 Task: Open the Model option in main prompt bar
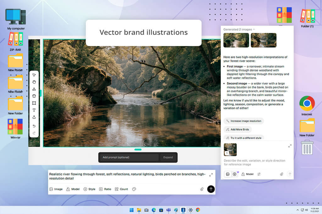coord(73,189)
